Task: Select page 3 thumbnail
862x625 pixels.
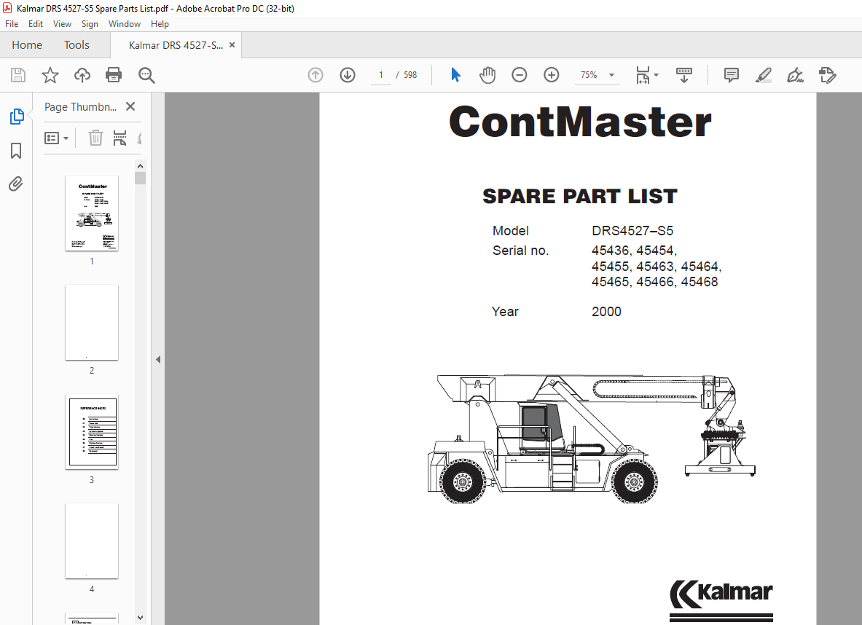Action: (92, 431)
